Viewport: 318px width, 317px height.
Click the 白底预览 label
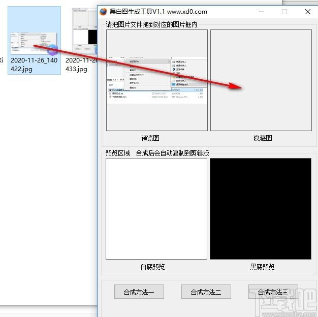[x=153, y=267]
